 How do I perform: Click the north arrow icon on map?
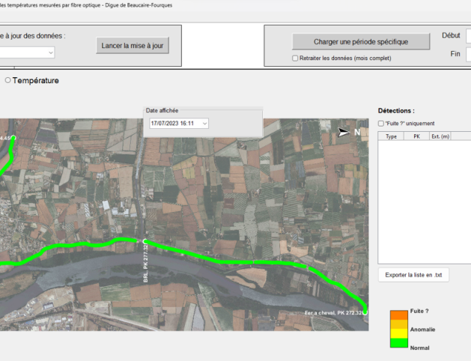coord(344,132)
